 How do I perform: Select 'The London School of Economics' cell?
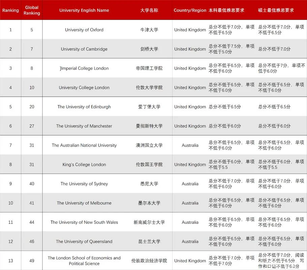(x=84, y=261)
